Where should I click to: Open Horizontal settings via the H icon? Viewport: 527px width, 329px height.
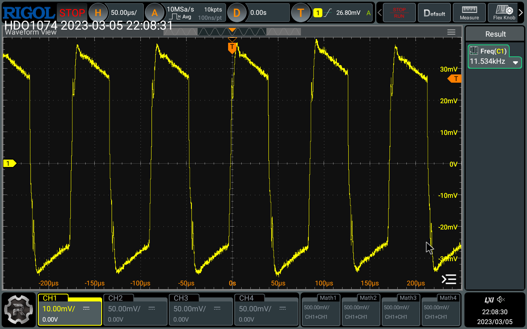click(98, 13)
